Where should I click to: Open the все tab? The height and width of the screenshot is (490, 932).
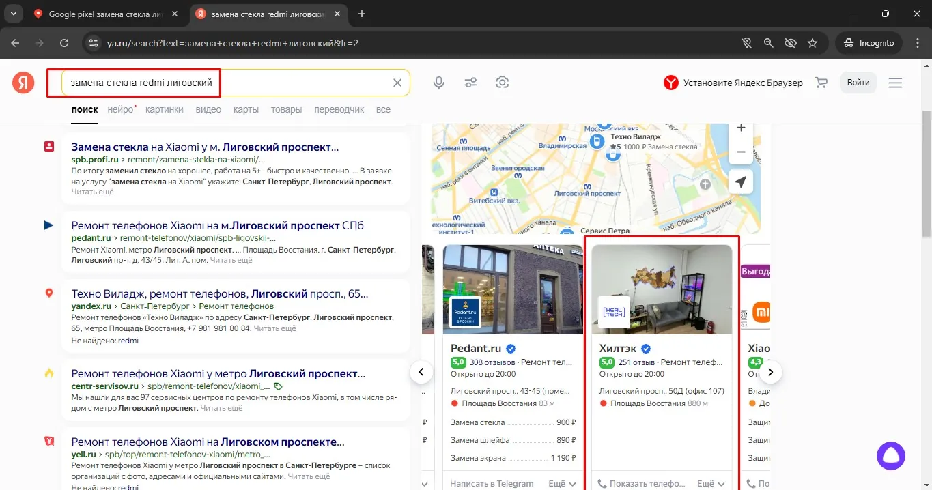coord(383,109)
